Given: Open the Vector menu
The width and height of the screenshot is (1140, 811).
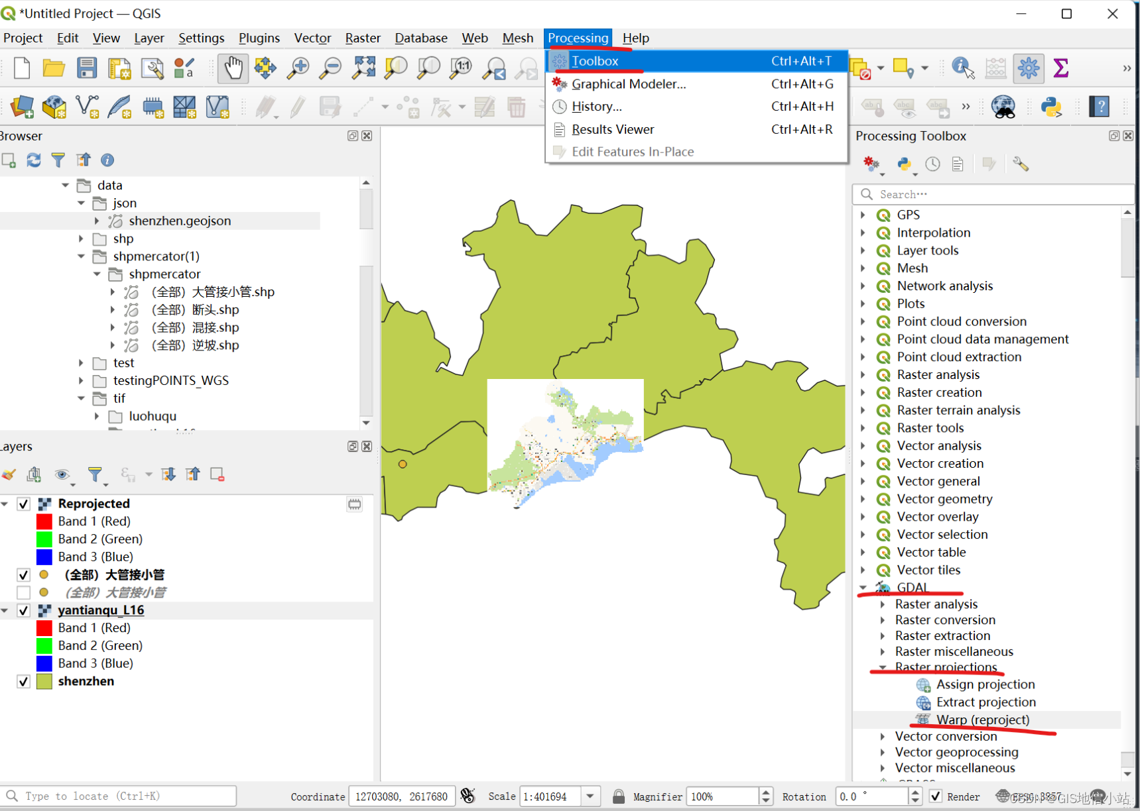Looking at the screenshot, I should pyautogui.click(x=312, y=38).
